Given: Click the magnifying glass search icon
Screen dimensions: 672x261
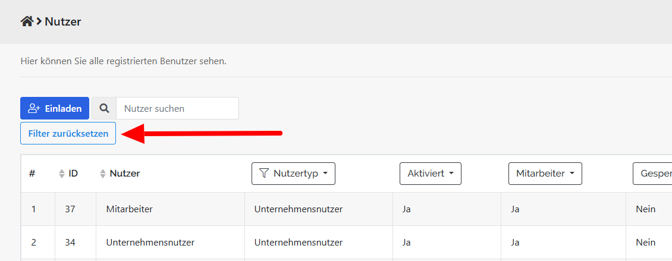Looking at the screenshot, I should [x=104, y=108].
